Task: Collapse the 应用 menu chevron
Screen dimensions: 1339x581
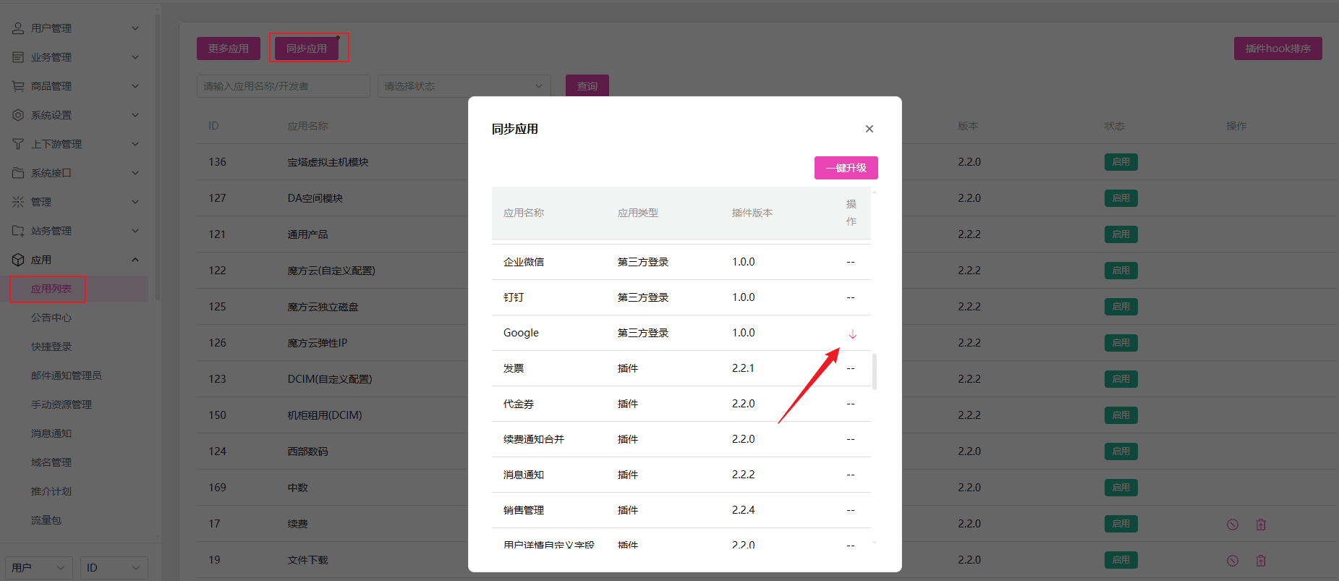Action: pos(135,260)
